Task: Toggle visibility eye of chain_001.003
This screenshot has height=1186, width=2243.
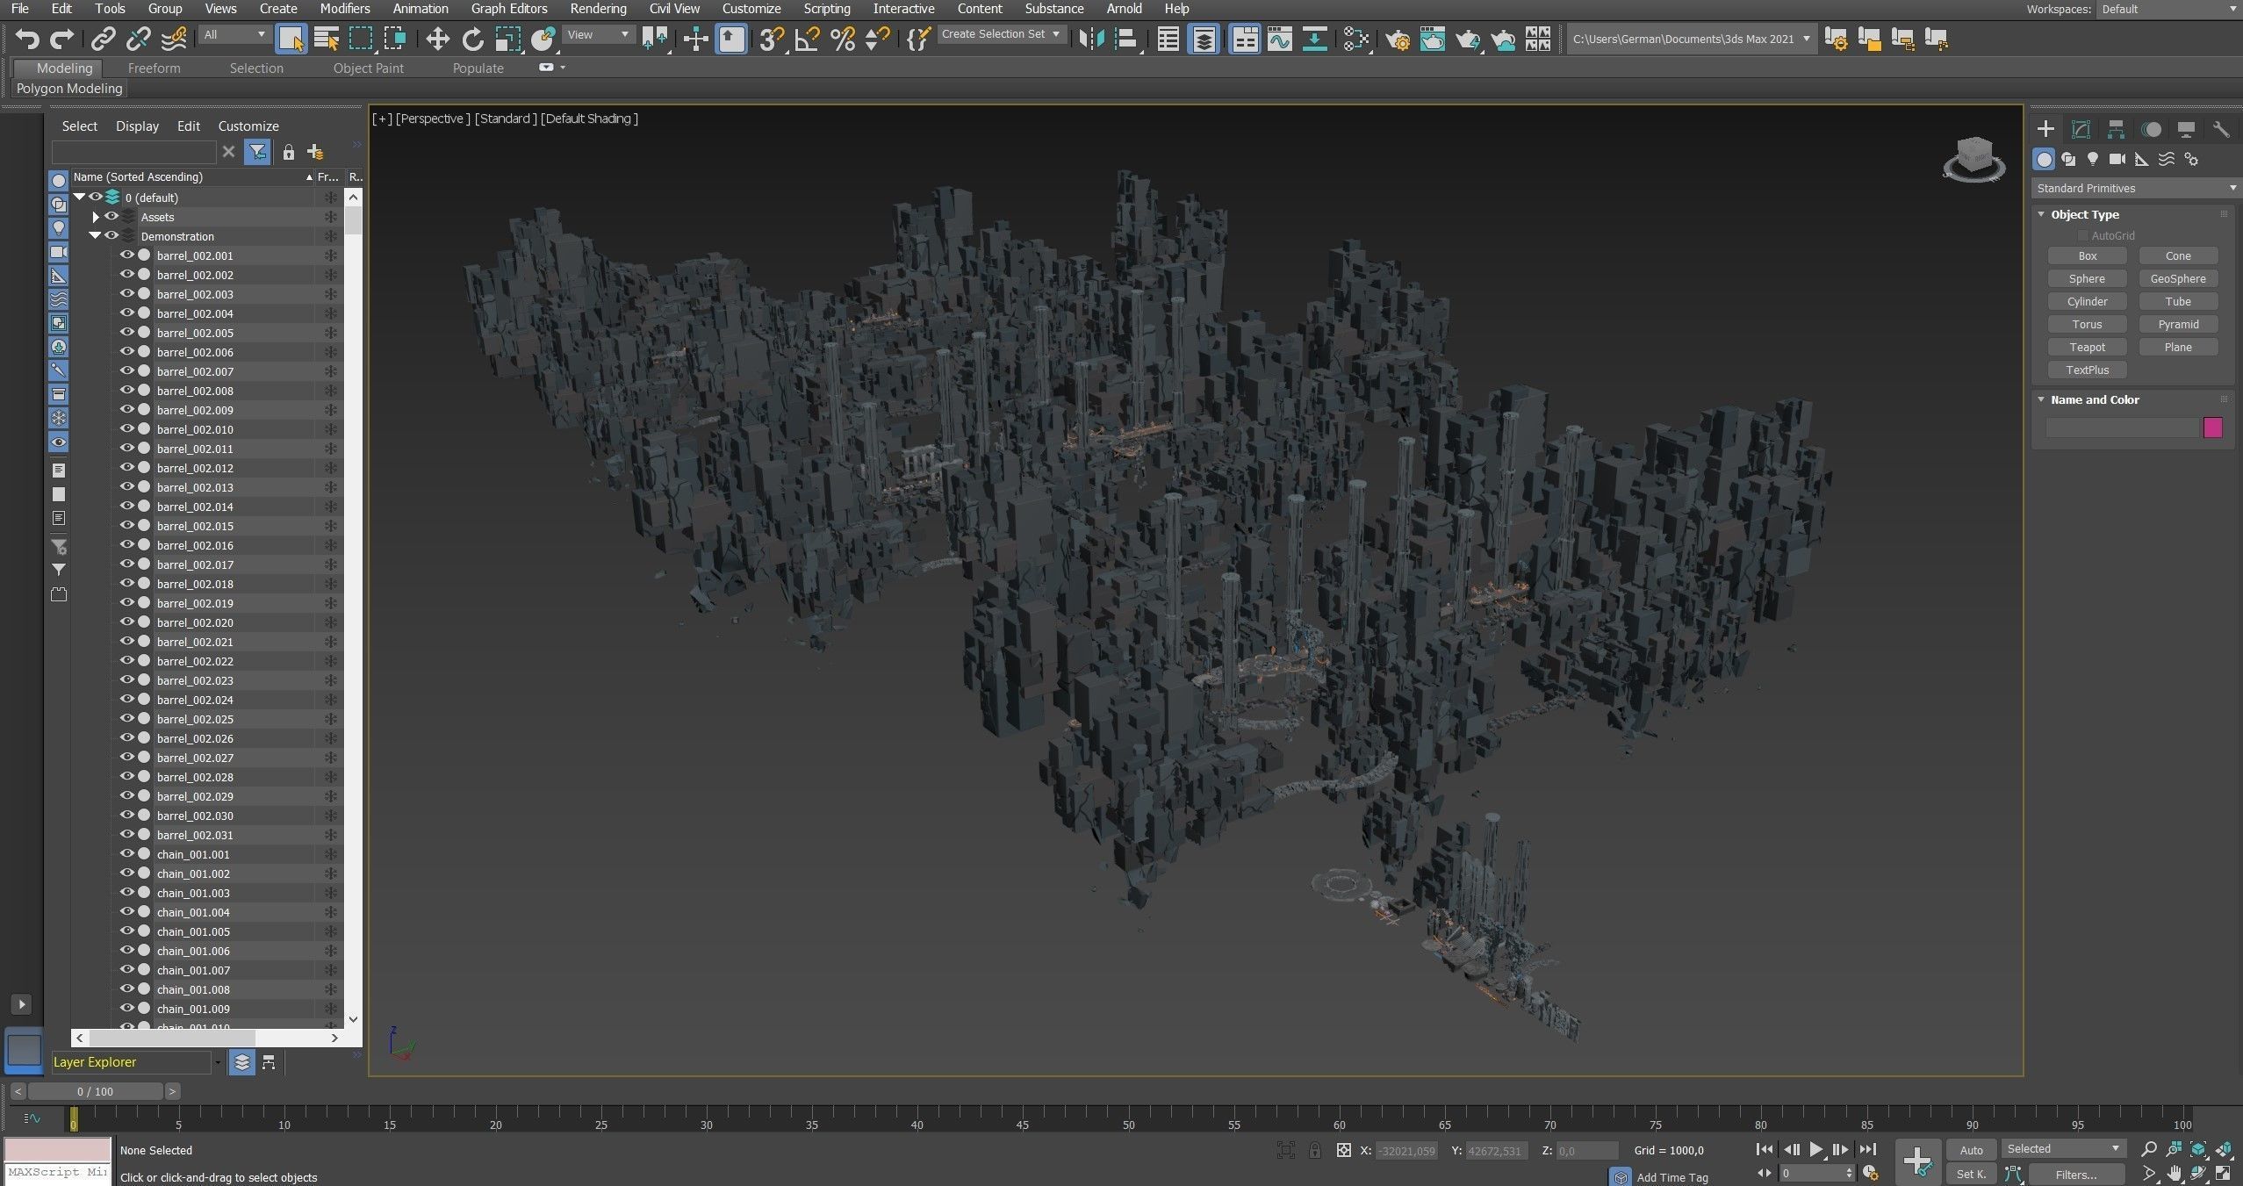Action: pos(126,893)
